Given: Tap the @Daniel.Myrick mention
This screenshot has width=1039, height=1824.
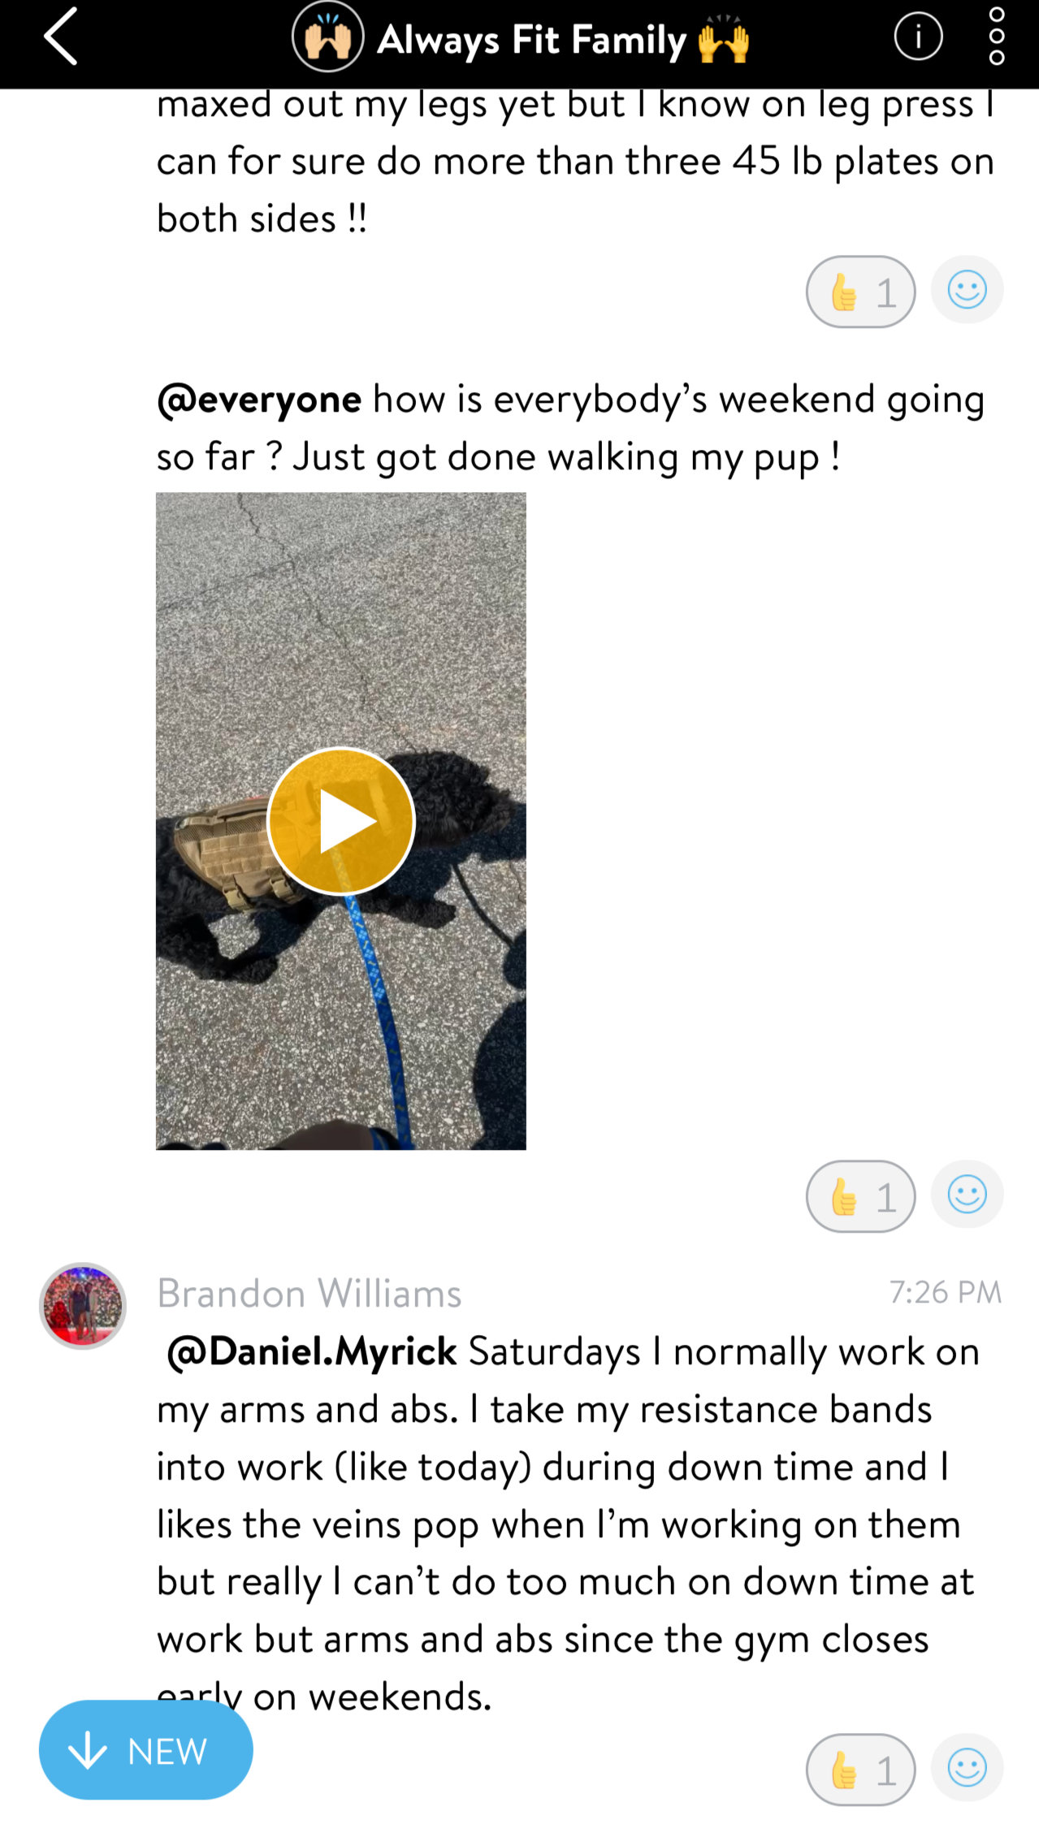Looking at the screenshot, I should pos(312,1351).
